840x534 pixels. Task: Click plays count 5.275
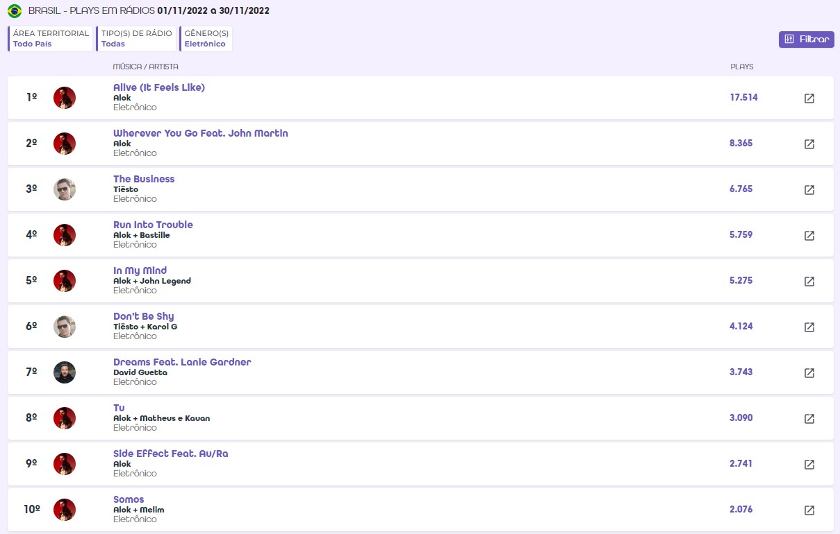tap(741, 281)
